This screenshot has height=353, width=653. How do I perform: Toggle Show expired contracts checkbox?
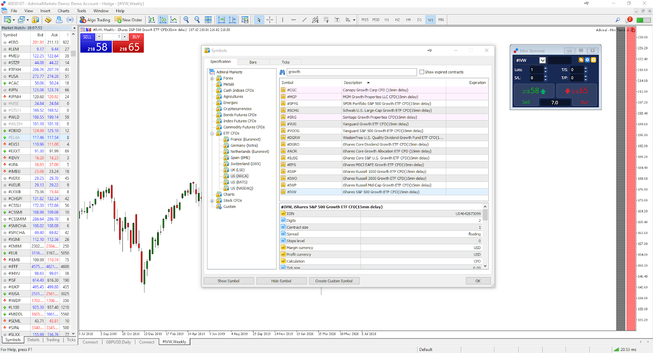422,72
